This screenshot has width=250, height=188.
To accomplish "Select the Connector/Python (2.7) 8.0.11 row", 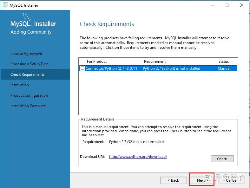I will click(x=111, y=68).
